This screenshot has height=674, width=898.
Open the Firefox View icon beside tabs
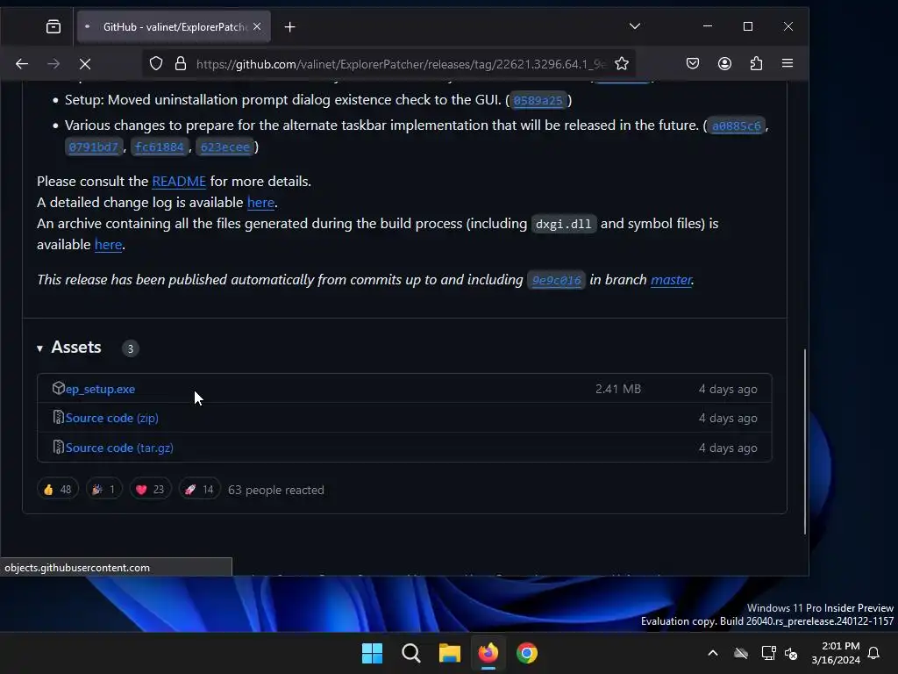[x=53, y=26]
